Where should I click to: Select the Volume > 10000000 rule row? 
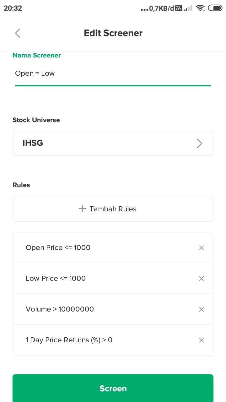pos(113,309)
